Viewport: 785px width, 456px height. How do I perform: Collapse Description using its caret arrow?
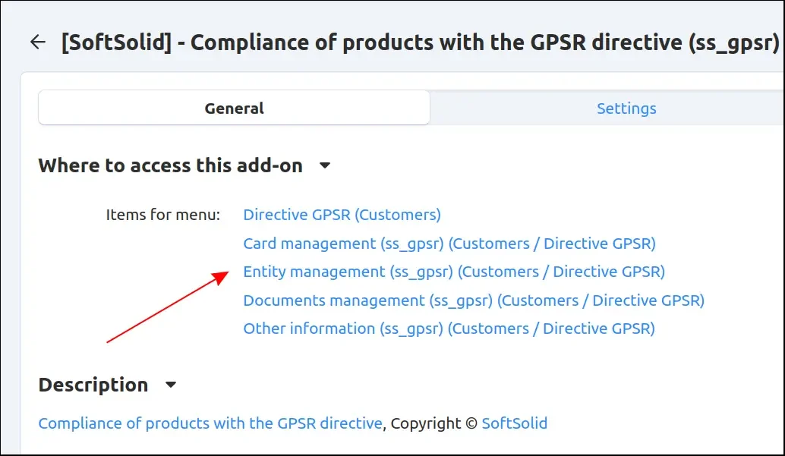[x=171, y=385]
